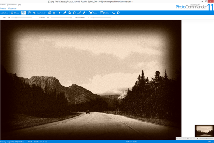Activate the highlighted contrast brush tool
Image resolution: width=214 pixels, height=143 pixels.
24,13
